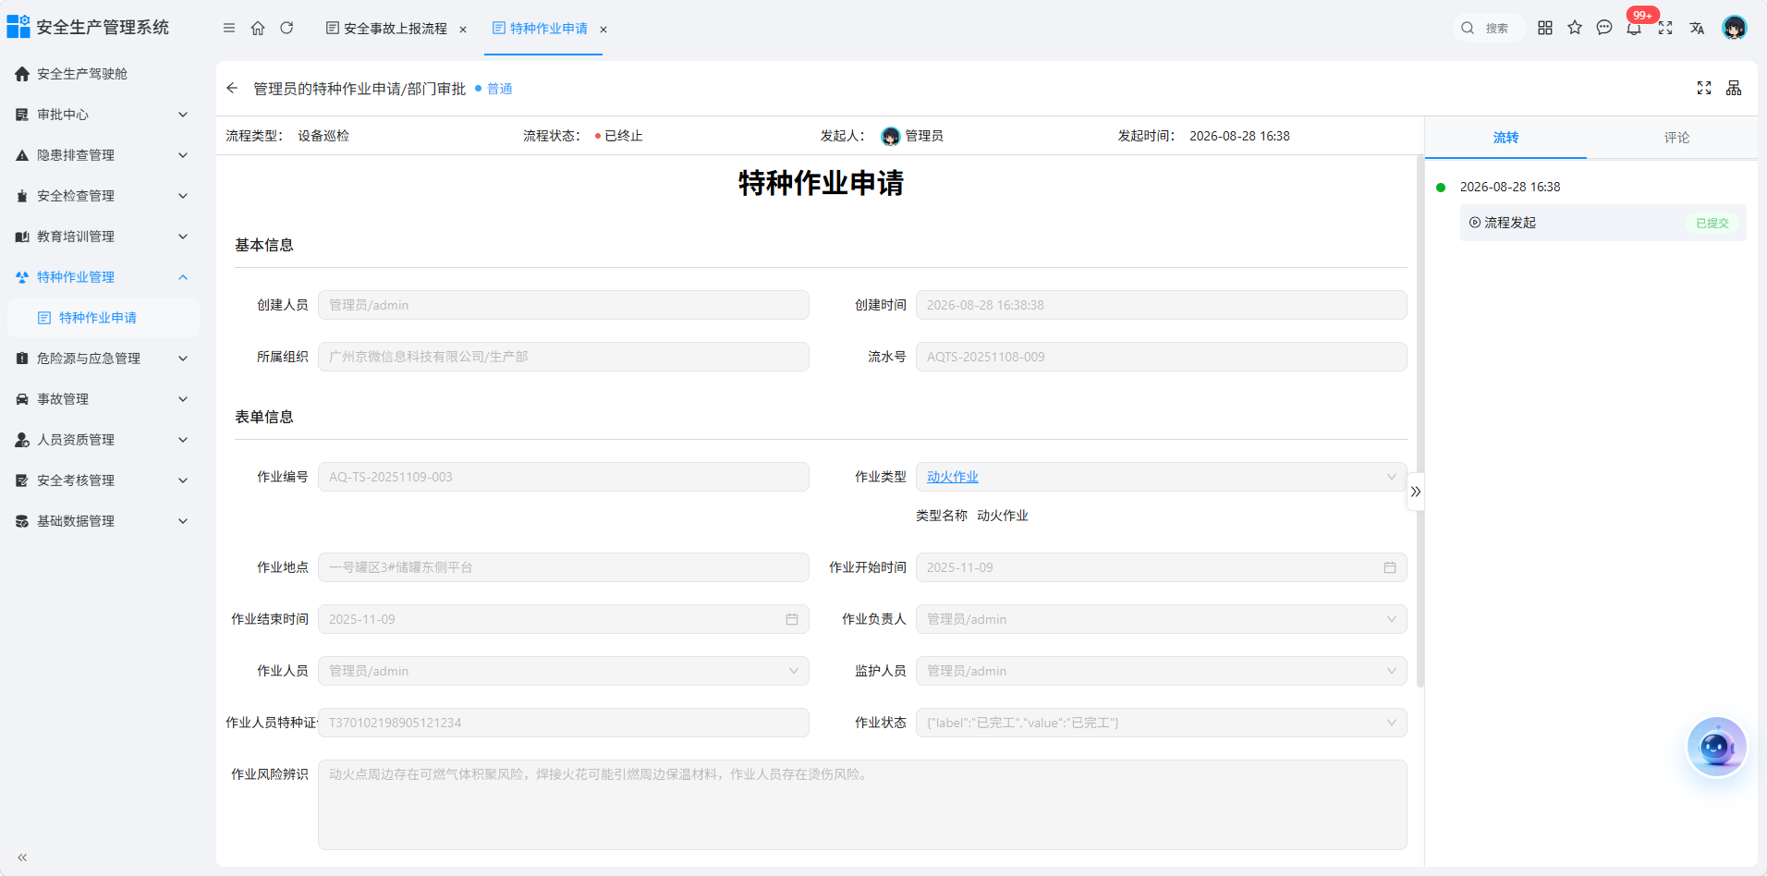Open 安全生产驾驶舱 menu item
This screenshot has height=876, width=1767.
tap(102, 74)
